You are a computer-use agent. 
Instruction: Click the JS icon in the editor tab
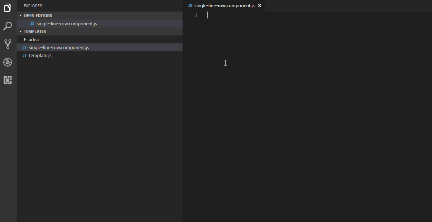point(190,6)
